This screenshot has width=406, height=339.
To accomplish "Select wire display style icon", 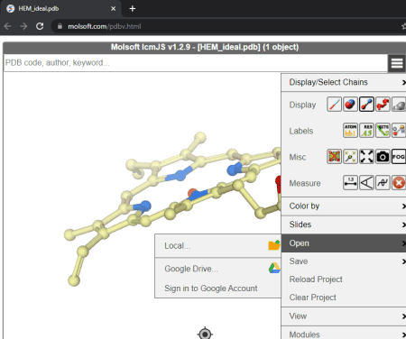I will (334, 105).
